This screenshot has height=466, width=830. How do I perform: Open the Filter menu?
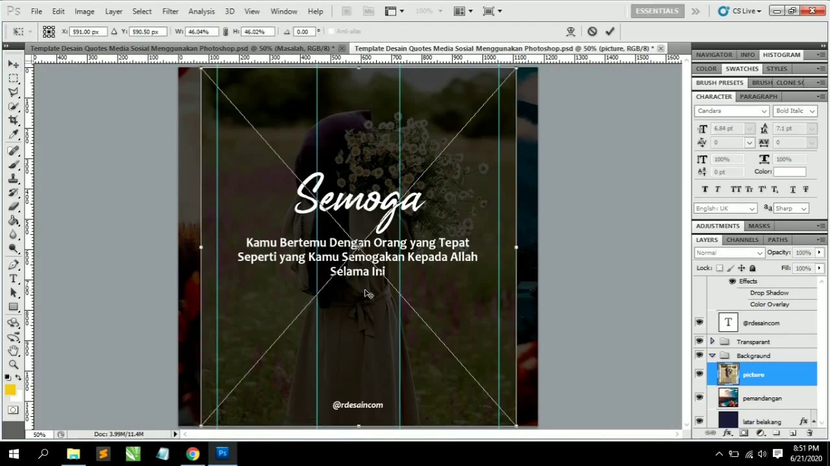pos(170,11)
